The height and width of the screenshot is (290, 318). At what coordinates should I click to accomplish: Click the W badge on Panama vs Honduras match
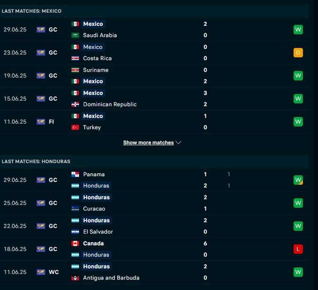(x=298, y=180)
